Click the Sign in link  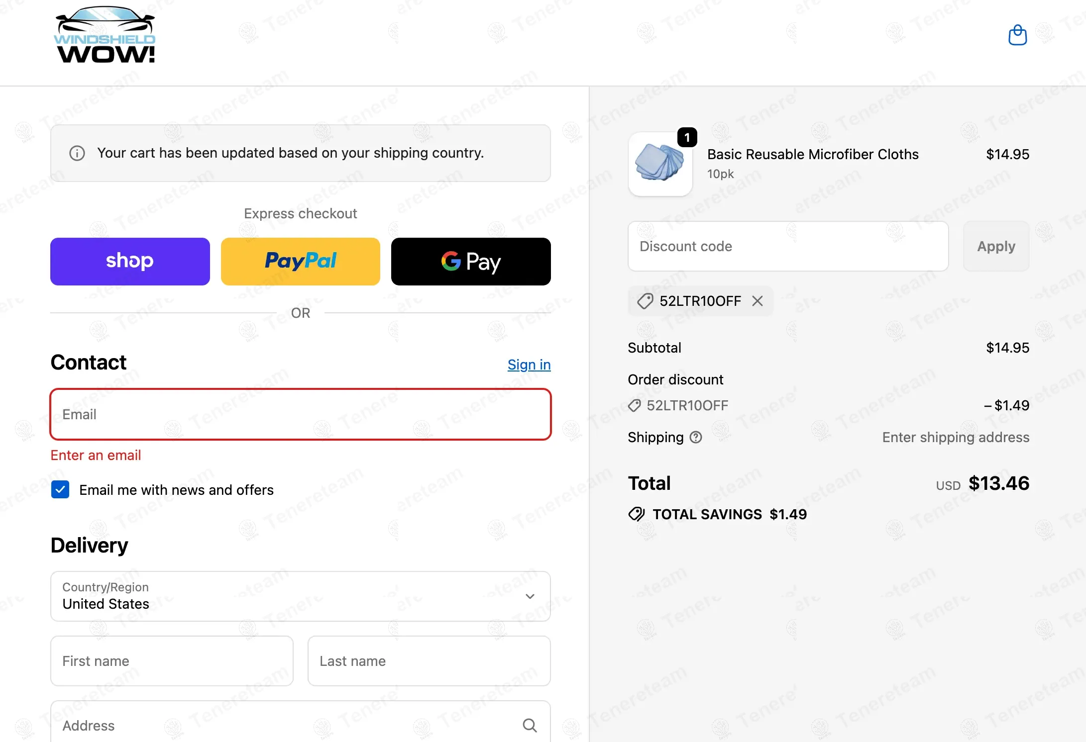coord(529,365)
